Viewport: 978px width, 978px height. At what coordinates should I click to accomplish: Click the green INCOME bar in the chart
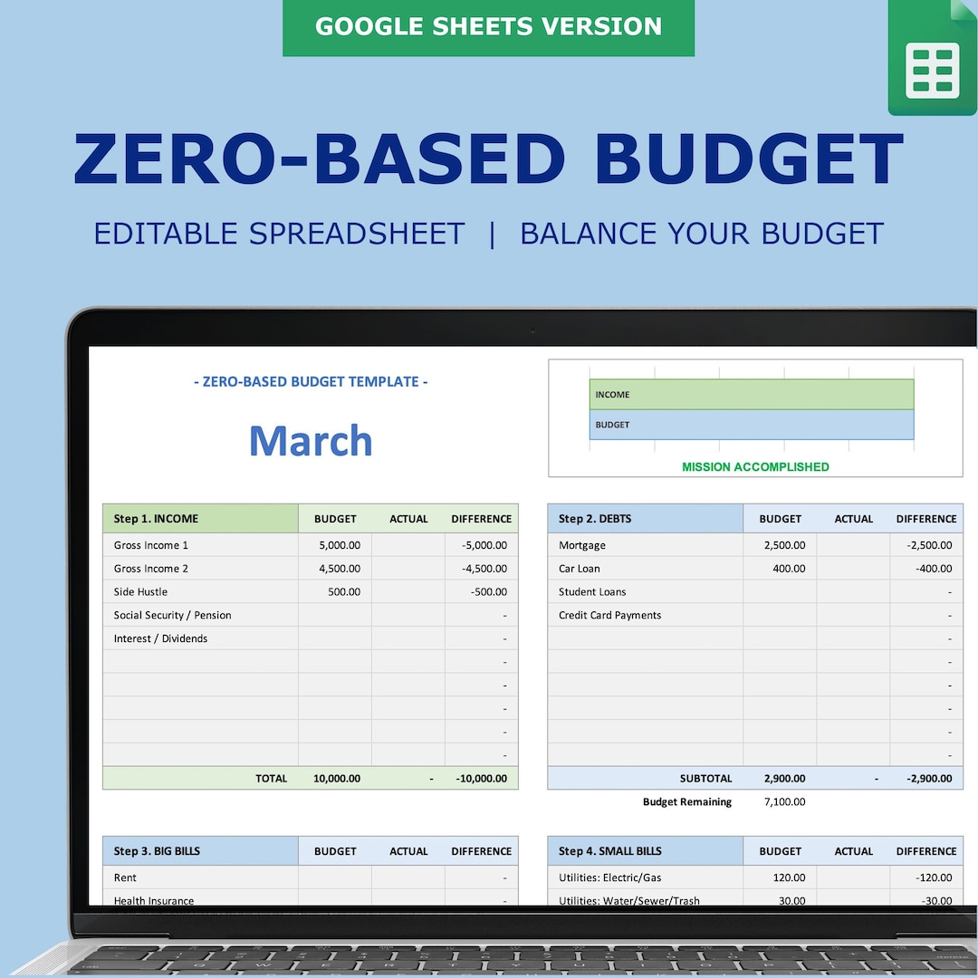click(x=752, y=394)
